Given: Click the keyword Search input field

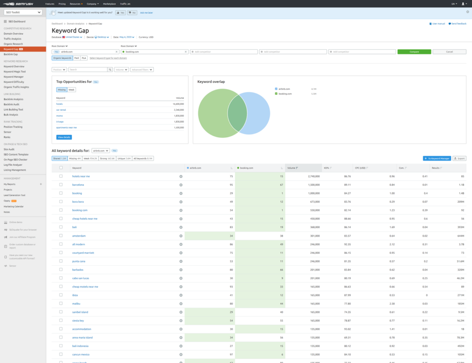Looking at the screenshot, I should pos(88,70).
